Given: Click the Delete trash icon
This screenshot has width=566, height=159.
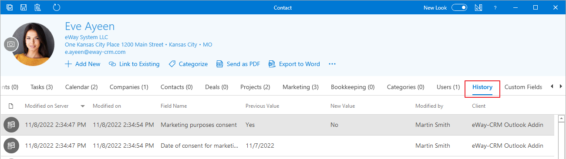Looking at the screenshot, I should pyautogui.click(x=37, y=7).
